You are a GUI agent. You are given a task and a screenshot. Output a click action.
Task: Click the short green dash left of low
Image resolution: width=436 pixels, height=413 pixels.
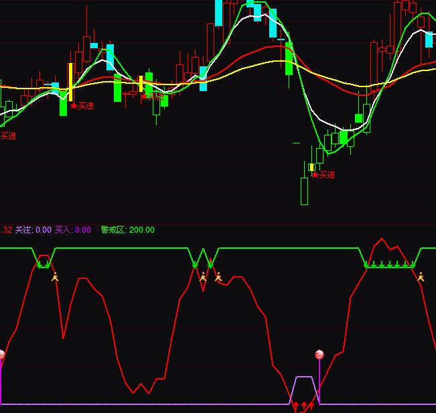(x=296, y=143)
